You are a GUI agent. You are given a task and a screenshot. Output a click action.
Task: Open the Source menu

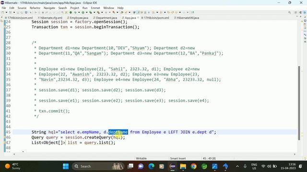click(22, 8)
